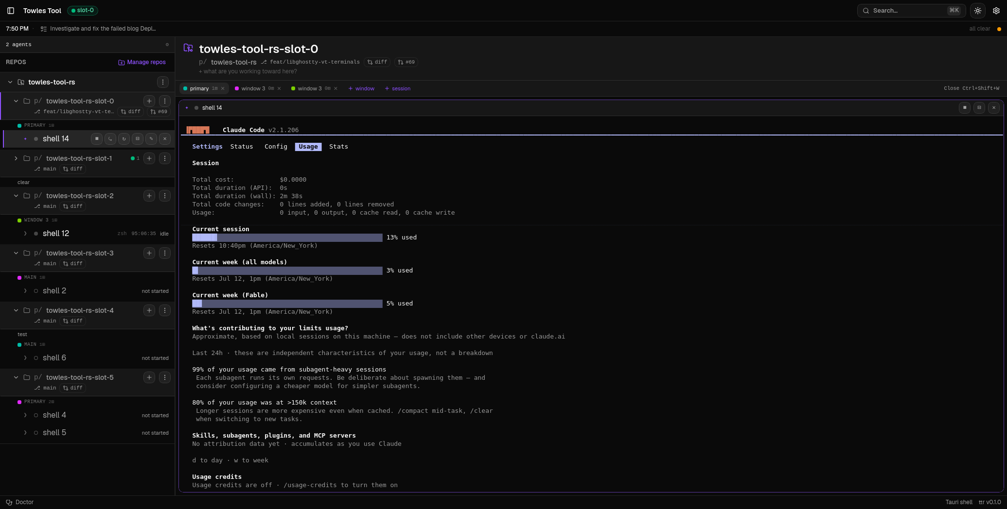1007x509 pixels.
Task: Restart shell 14 with circular arrow icon
Action: pyautogui.click(x=124, y=139)
